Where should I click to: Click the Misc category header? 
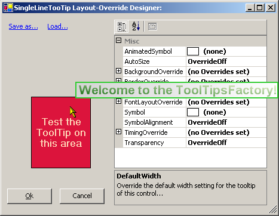pyautogui.click(x=132, y=41)
